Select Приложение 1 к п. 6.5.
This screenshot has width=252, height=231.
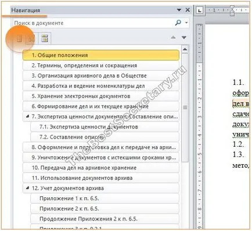tap(105, 198)
